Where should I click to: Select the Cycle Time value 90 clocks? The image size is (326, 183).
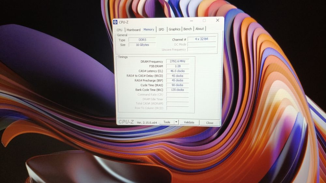(177, 85)
